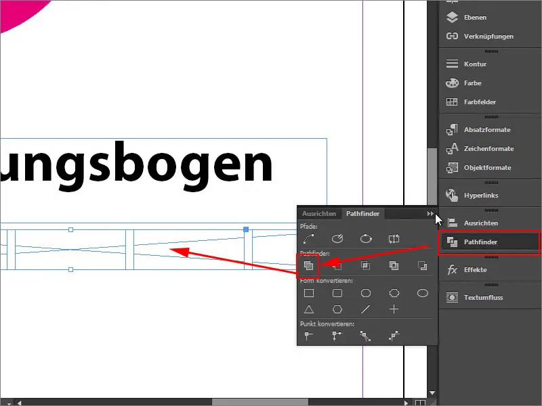Click the bottom center handle of selected frame
Viewport: 542px width, 406px height.
click(71, 269)
